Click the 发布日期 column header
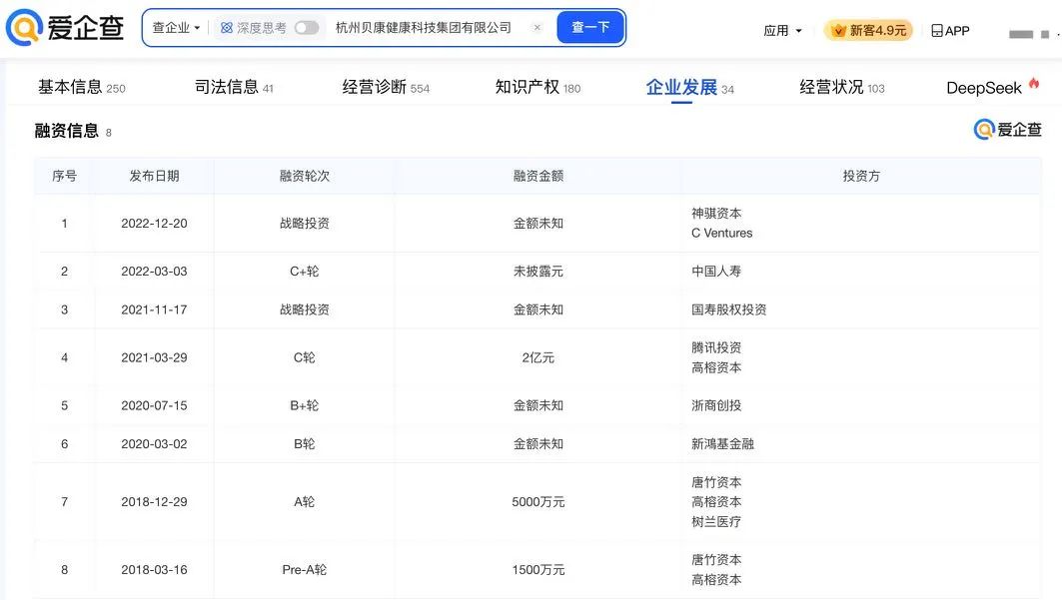Viewport: 1062px width, 600px height. point(154,176)
